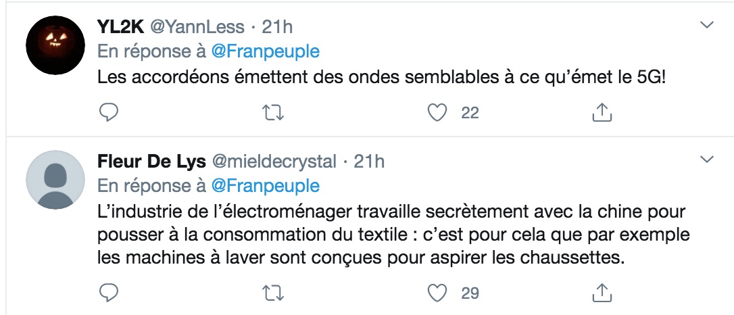Open the 21h timestamp on YL2K's tweet
This screenshot has width=734, height=315.
pyautogui.click(x=277, y=27)
